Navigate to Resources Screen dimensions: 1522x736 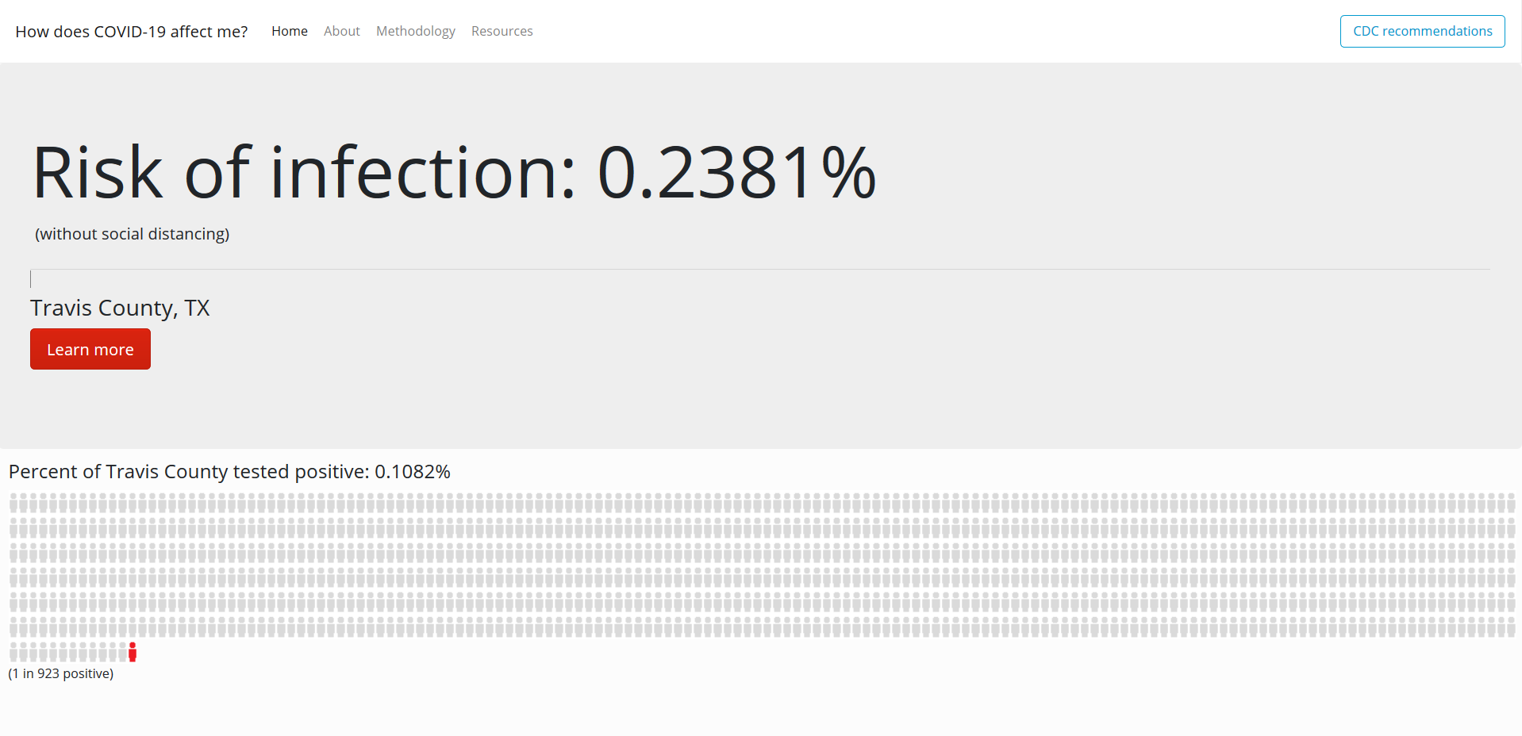[502, 31]
